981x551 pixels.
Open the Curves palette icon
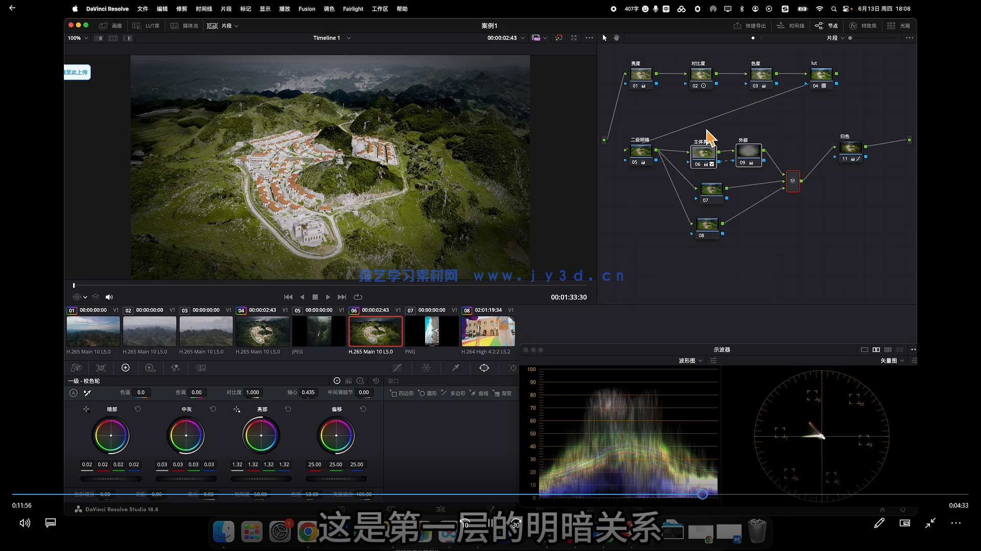coord(397,368)
